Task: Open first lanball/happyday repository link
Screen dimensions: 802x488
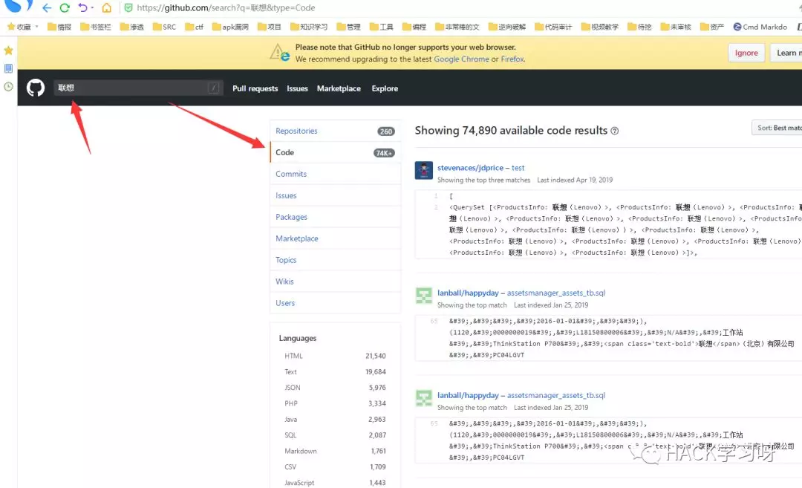Action: [x=468, y=293]
